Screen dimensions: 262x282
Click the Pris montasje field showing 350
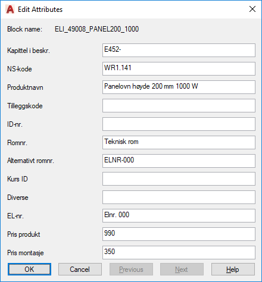tap(179, 253)
